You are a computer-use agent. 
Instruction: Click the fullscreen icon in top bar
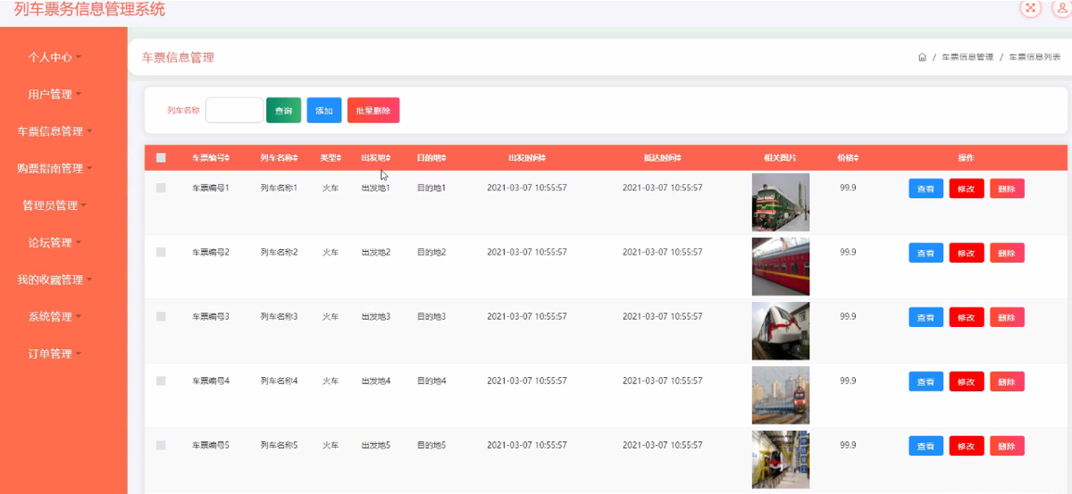click(x=1031, y=8)
